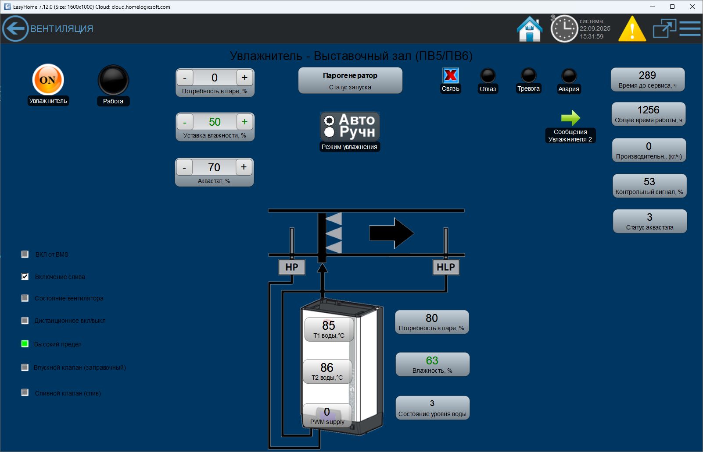
Task: Click the Парогенератор Статус запуска button
Action: pos(350,81)
